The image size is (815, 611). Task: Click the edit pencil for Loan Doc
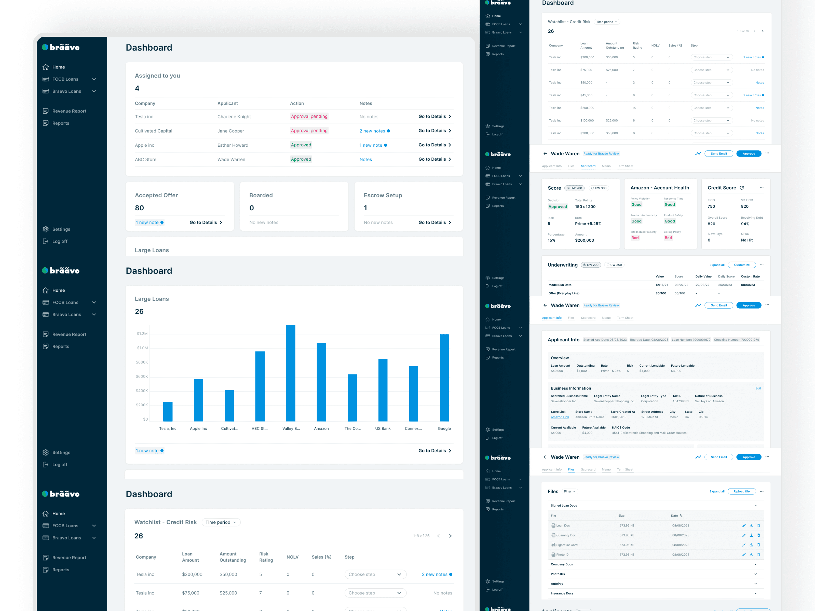[x=744, y=525]
